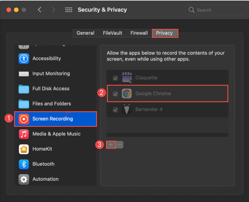
Task: Show all preferences grid icon
Action: 69,10
